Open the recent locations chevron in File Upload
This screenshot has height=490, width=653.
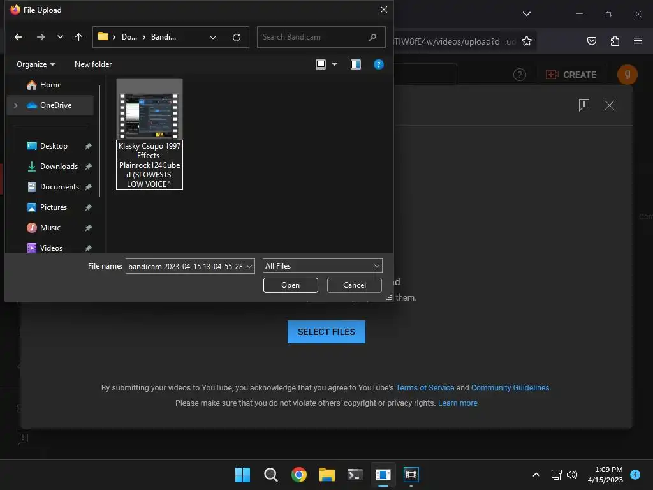[x=60, y=37]
